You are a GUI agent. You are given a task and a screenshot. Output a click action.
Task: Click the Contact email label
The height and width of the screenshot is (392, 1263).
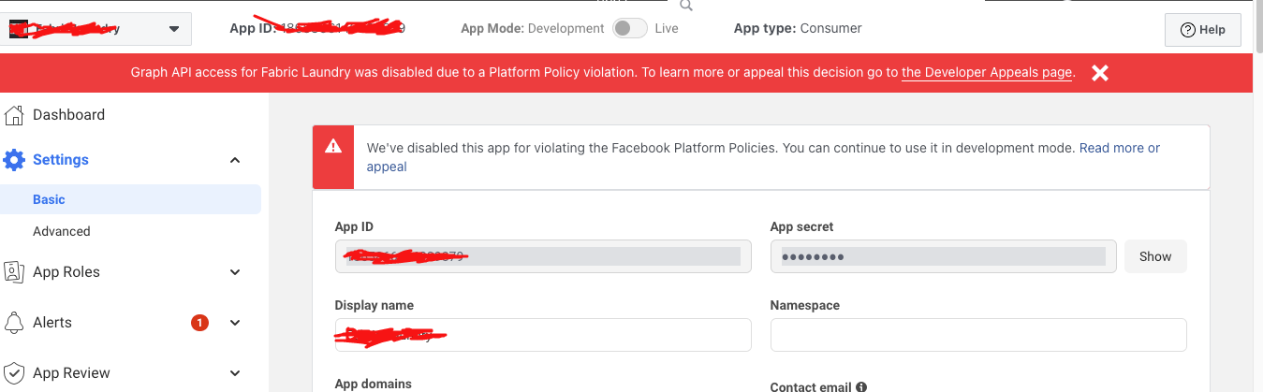point(811,386)
